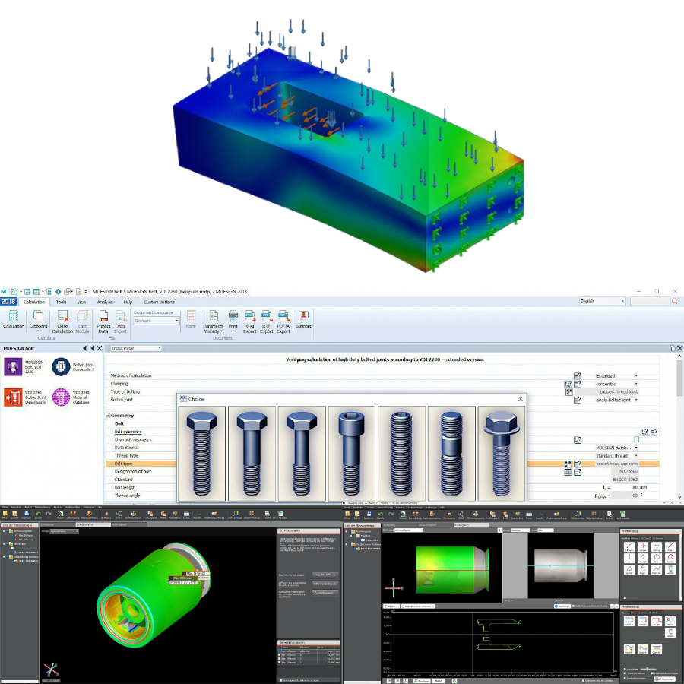The image size is (684, 684).
Task: Open the Document Language German dropdown
Action: click(157, 321)
